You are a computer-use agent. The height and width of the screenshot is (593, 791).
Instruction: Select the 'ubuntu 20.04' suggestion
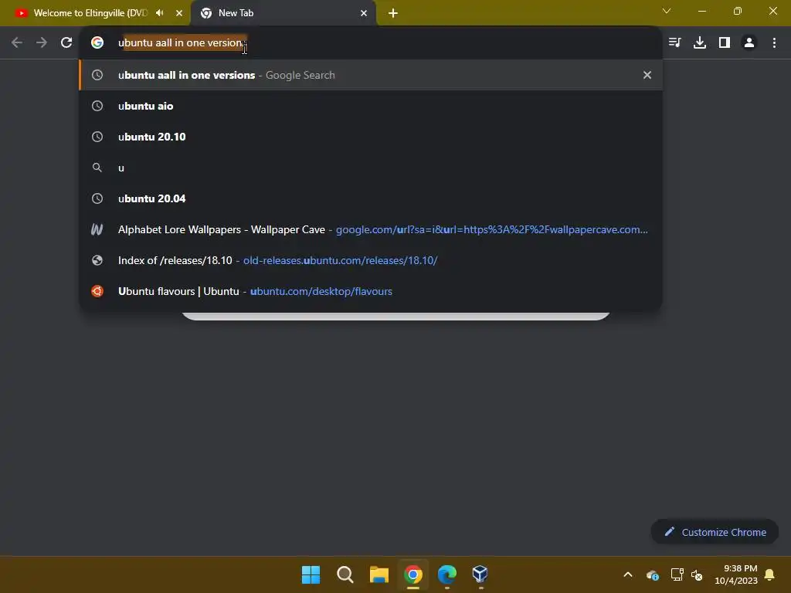371,198
